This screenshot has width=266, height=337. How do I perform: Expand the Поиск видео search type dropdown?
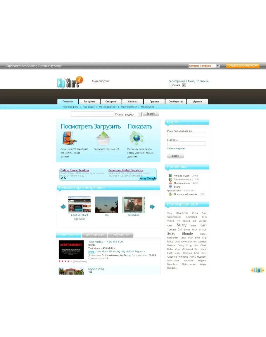tap(128, 114)
